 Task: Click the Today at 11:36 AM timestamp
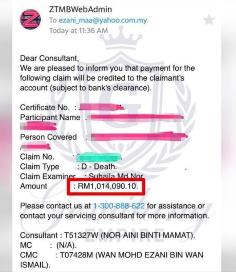point(78,30)
